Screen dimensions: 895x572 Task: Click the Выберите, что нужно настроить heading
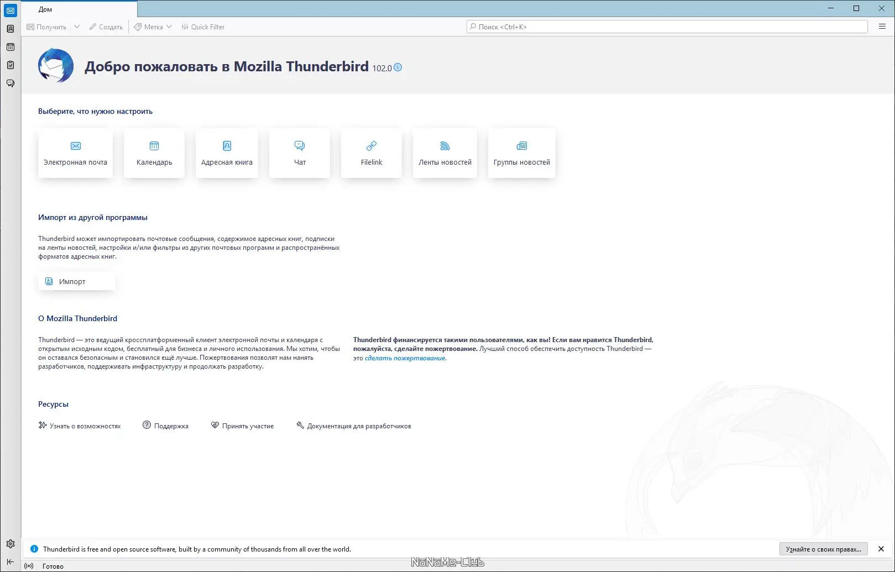point(95,111)
